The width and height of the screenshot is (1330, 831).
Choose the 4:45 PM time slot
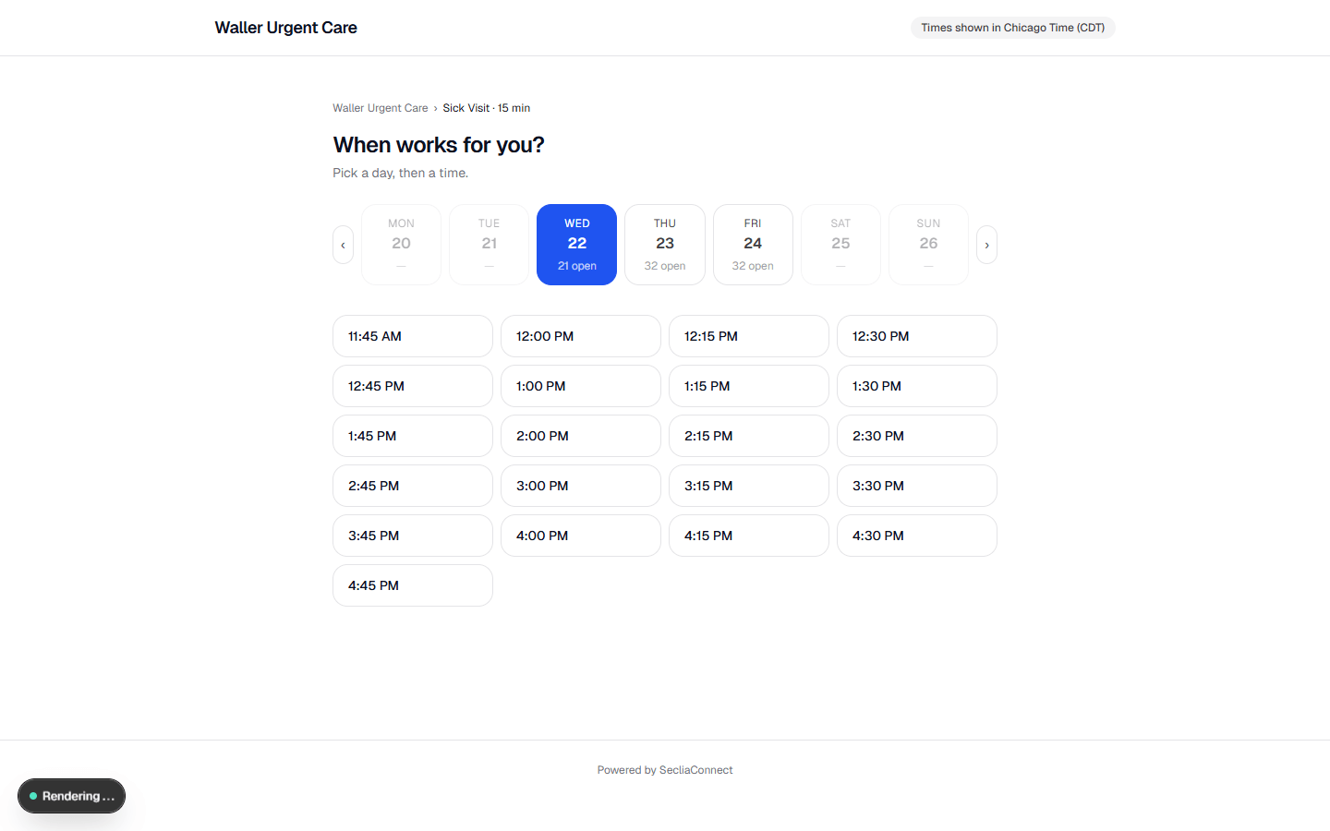pyautogui.click(x=413, y=585)
